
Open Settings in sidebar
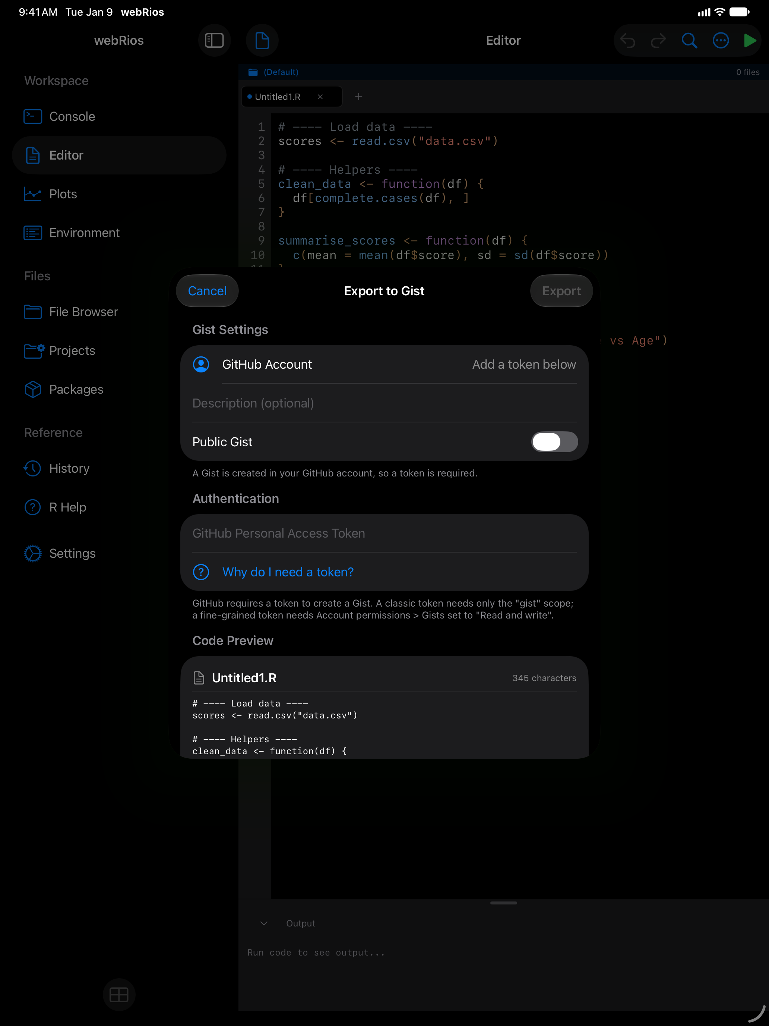pos(119,553)
